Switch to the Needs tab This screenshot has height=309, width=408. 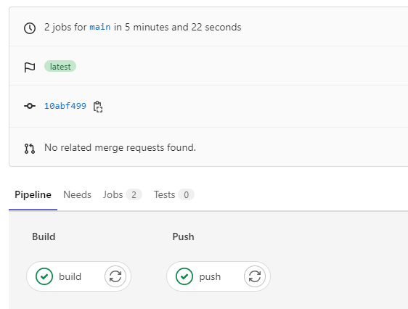click(x=77, y=194)
